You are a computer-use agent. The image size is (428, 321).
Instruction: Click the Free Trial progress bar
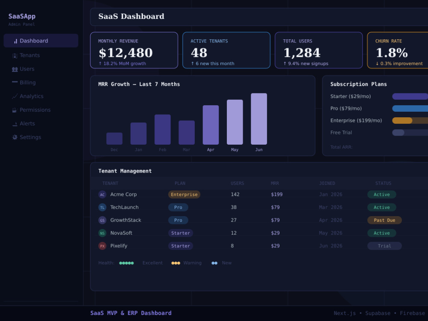tap(410, 132)
